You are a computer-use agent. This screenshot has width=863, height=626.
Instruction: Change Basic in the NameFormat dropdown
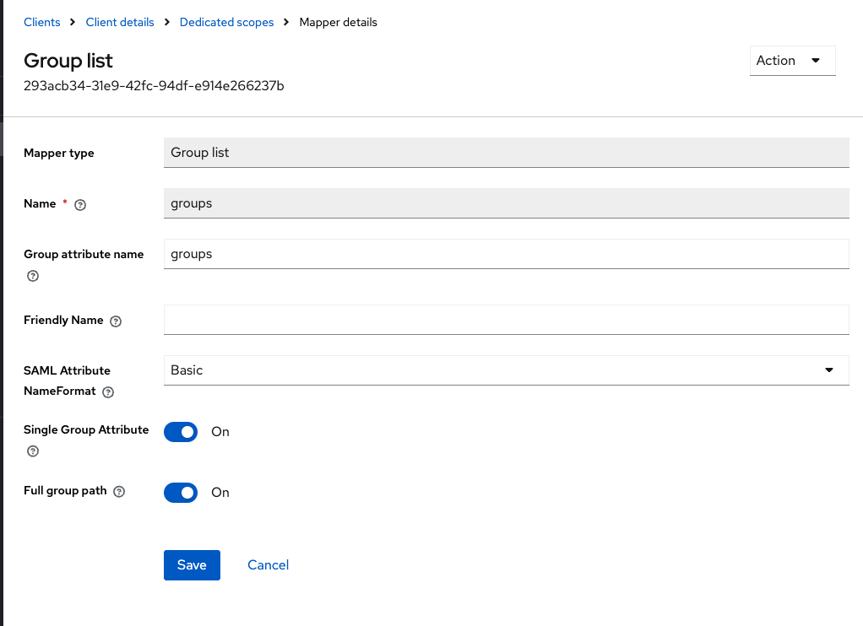[x=507, y=370]
